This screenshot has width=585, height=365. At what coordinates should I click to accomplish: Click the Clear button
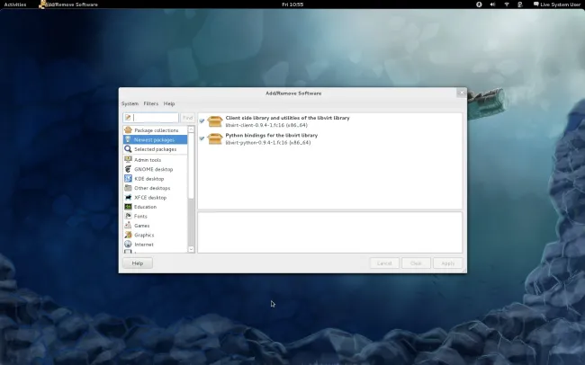(416, 263)
